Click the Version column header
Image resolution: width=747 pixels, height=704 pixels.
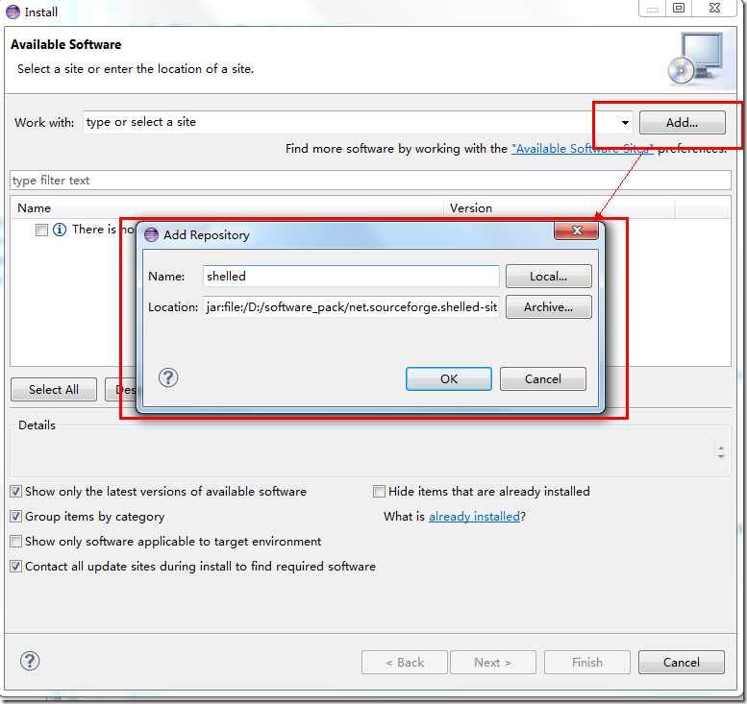tap(560, 208)
